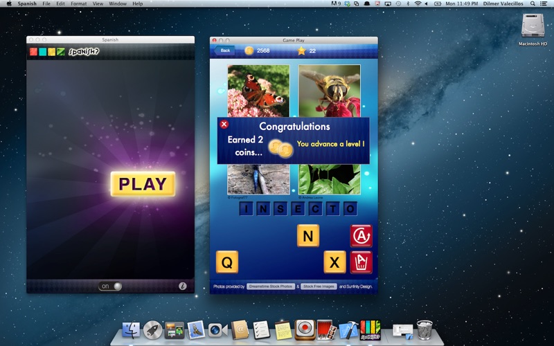Click the Bluetooth menu bar icon
This screenshot has width=554, height=346.
click(x=408, y=3)
